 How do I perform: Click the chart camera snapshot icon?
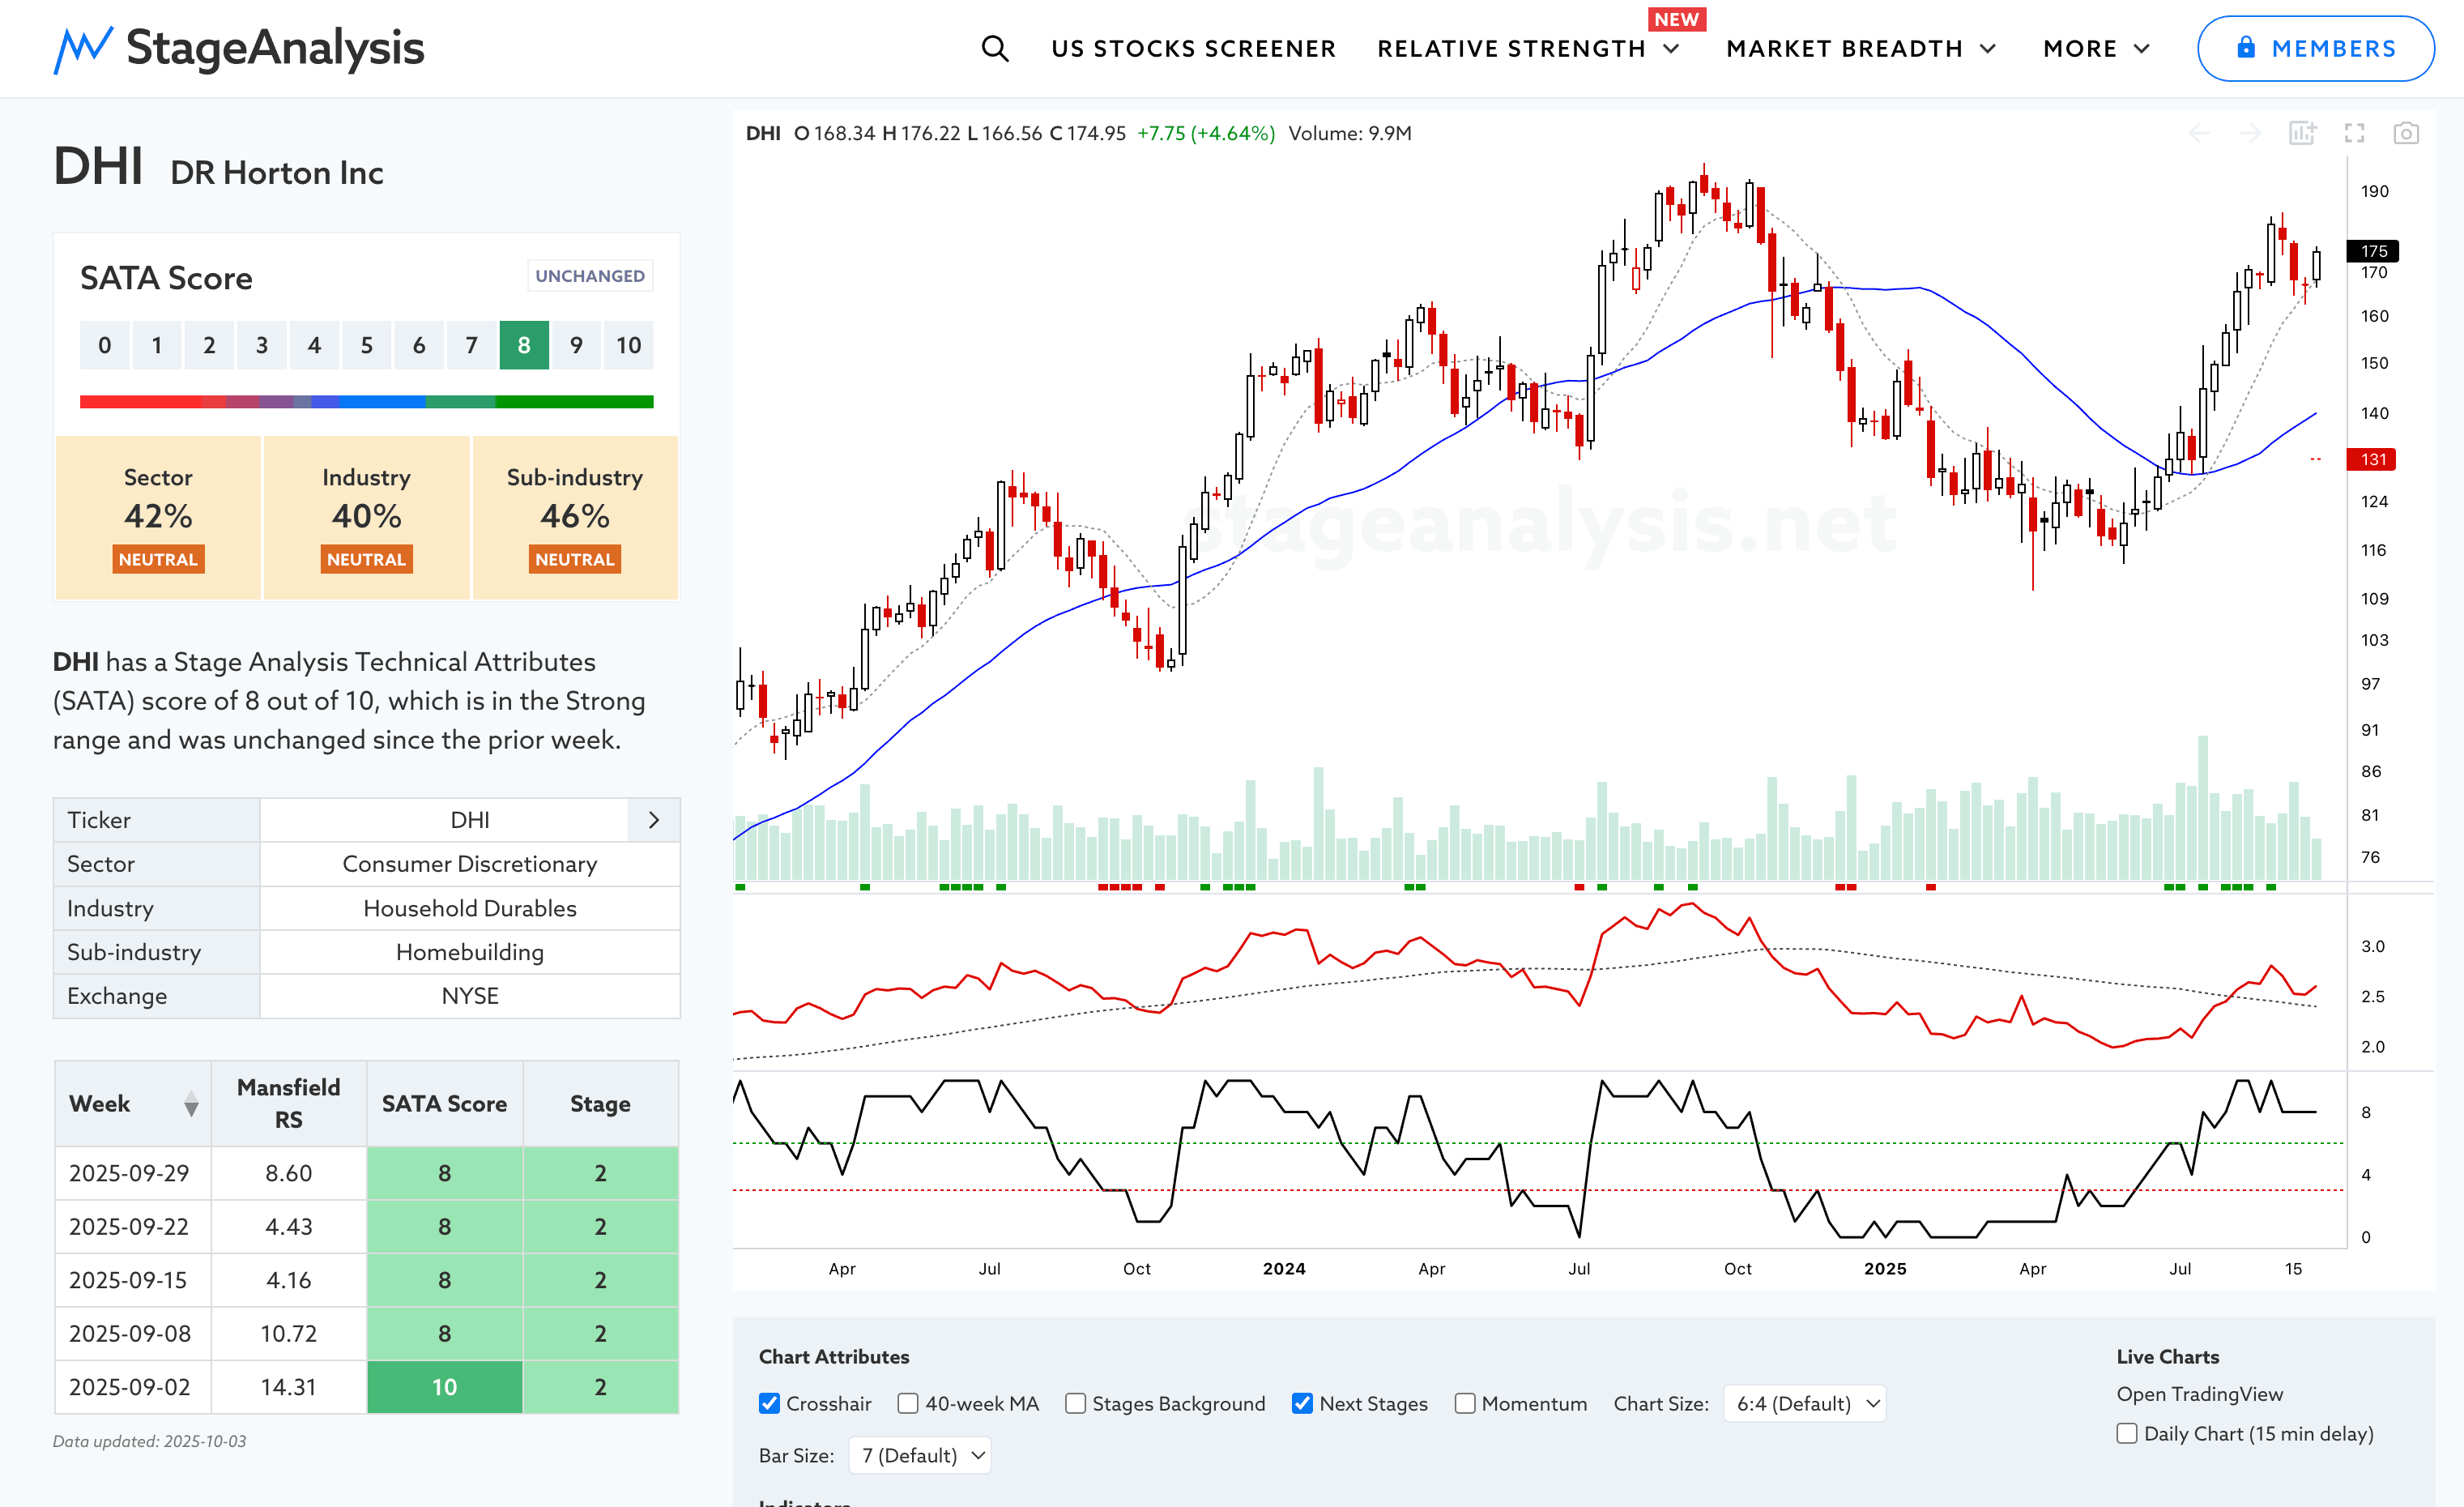2405,133
